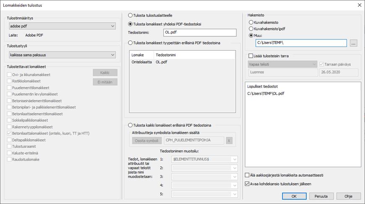Click the directory path C:\Users\TEMP field

[x=301, y=43]
